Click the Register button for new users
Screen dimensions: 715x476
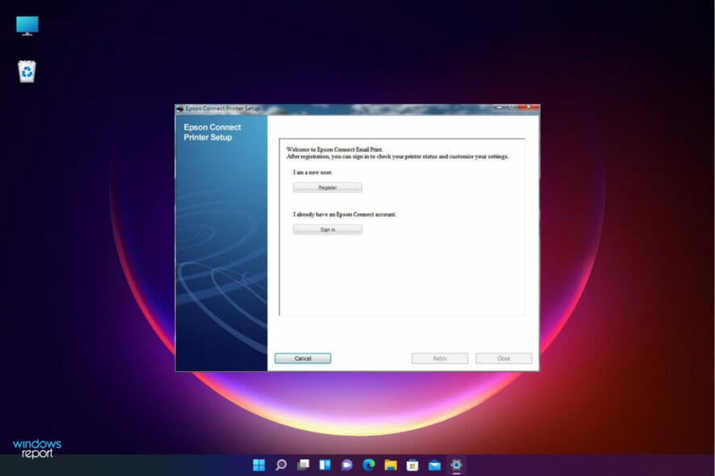click(x=328, y=187)
